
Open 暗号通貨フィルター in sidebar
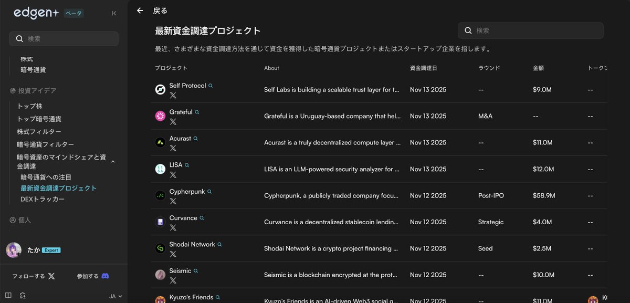pos(46,144)
